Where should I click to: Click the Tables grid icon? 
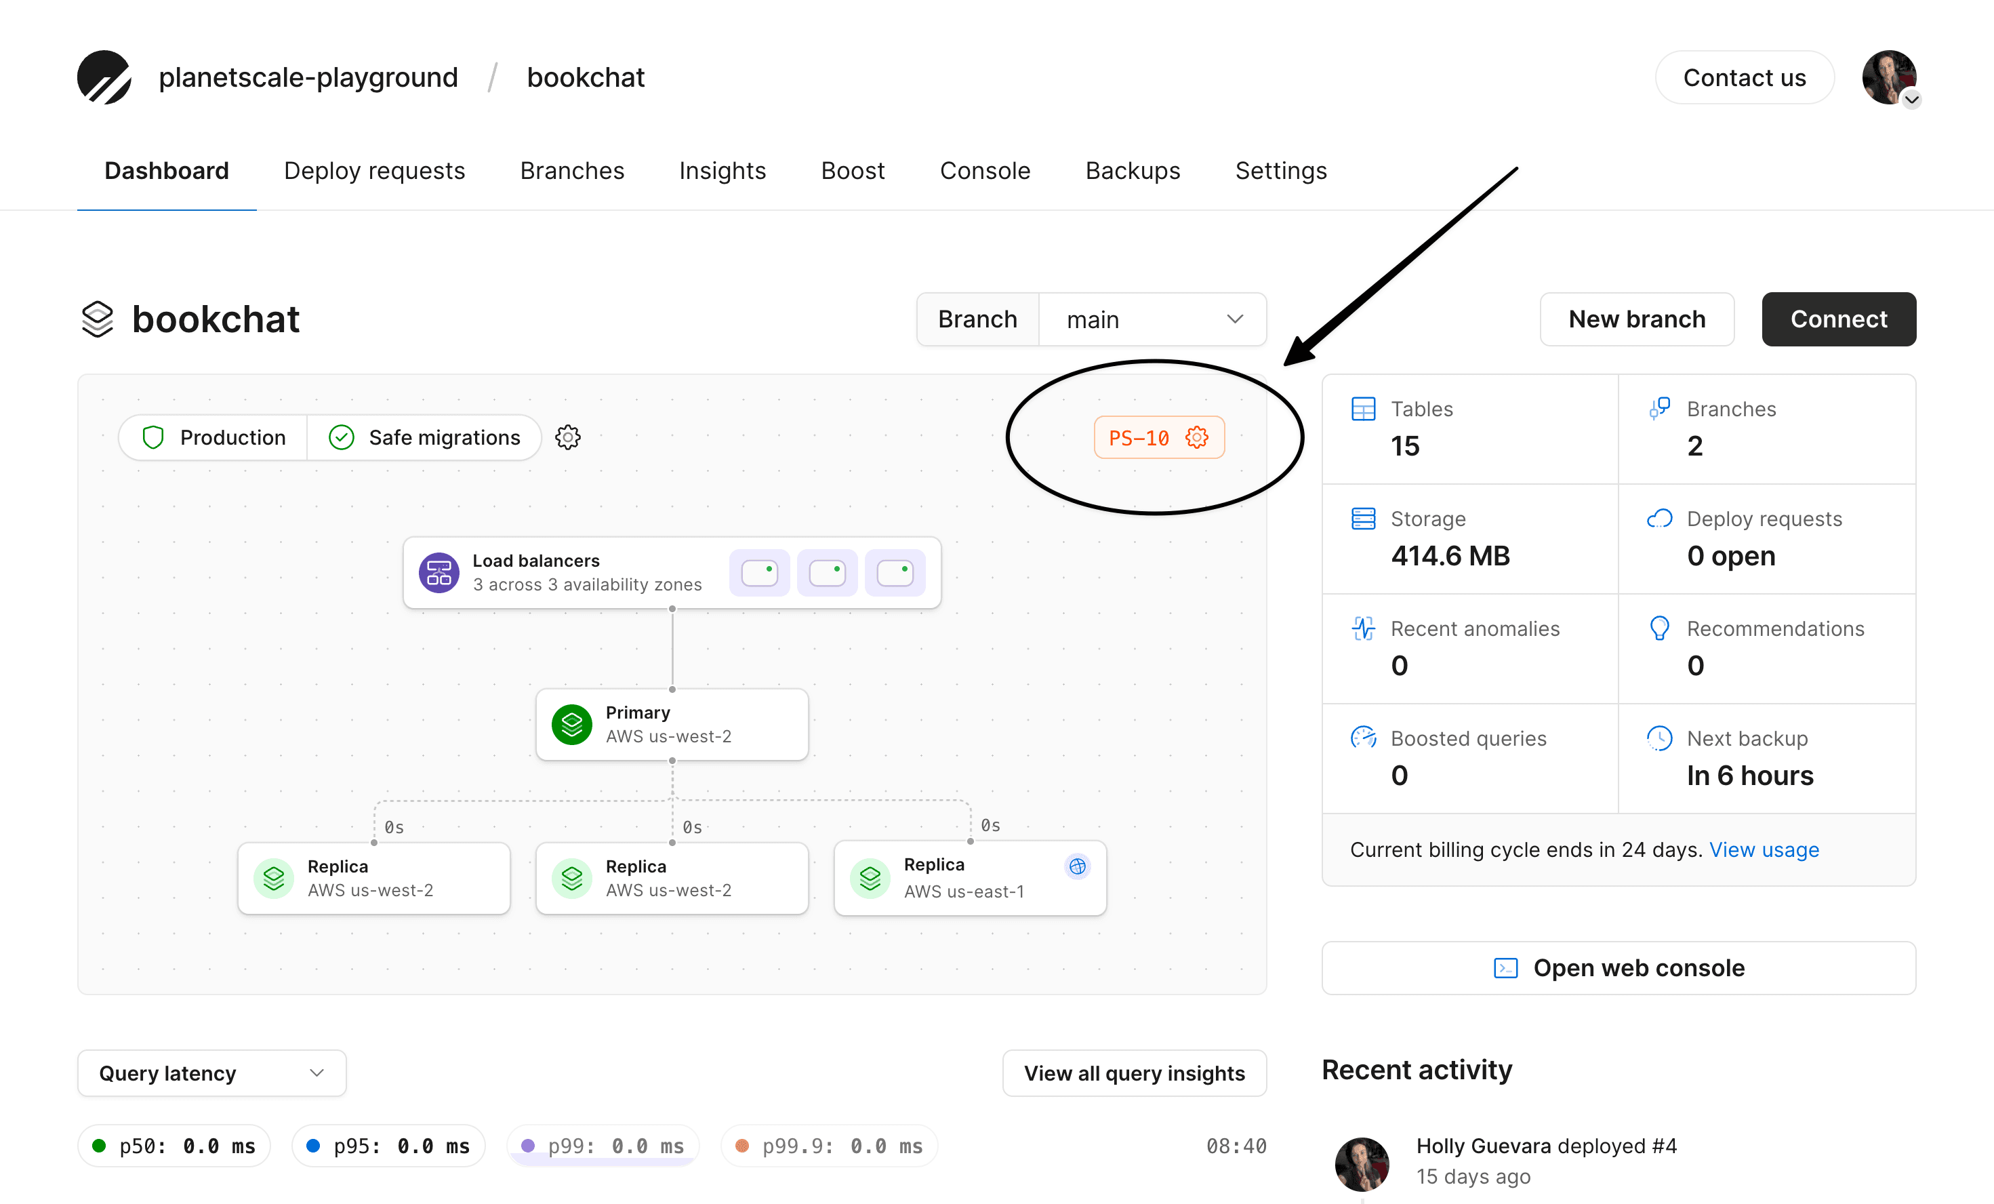[1363, 408]
